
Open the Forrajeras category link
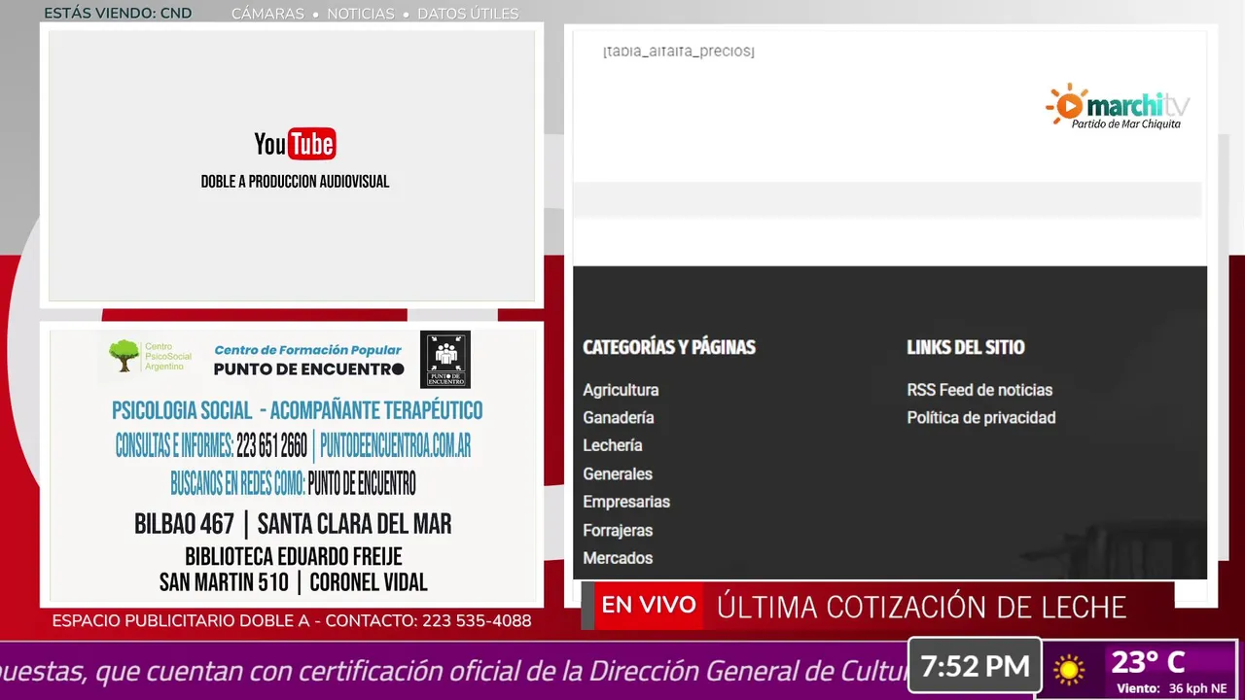618,530
